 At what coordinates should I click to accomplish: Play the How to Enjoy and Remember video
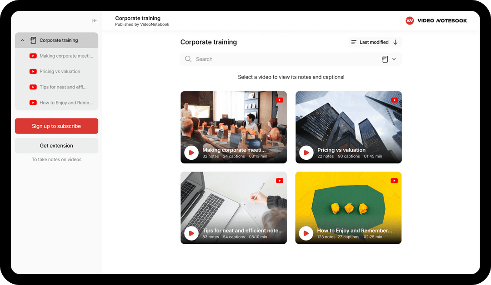[x=306, y=233]
